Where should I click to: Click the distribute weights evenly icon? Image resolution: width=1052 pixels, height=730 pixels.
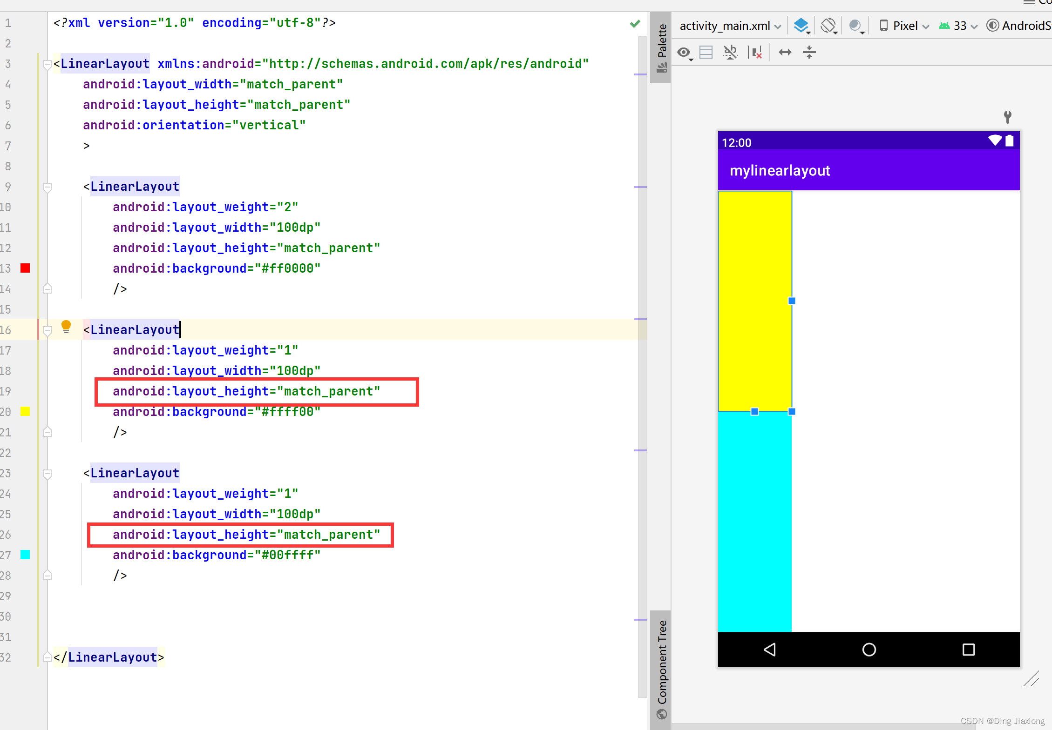click(809, 52)
